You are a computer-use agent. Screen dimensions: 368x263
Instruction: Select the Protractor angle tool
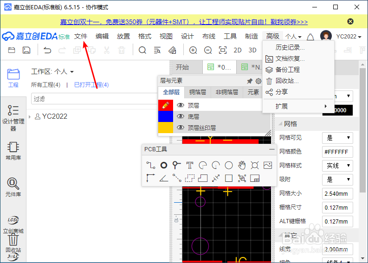(164, 178)
